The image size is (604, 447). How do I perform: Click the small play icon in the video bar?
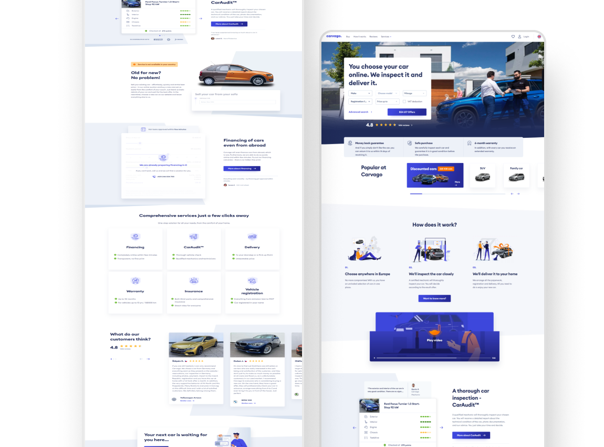click(374, 358)
